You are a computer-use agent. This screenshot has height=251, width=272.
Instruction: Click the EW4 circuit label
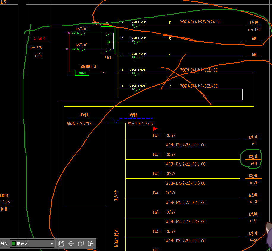[x=156, y=193]
